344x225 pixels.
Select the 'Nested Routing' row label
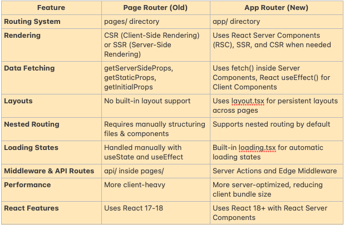pyautogui.click(x=32, y=124)
